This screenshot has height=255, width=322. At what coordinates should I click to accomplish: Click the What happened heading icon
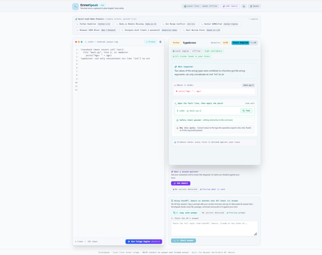tap(175, 67)
